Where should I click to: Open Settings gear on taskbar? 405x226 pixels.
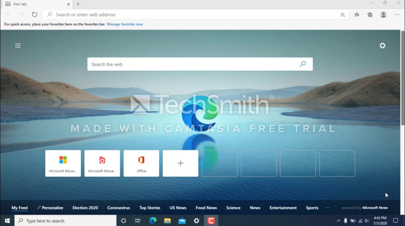point(196,221)
